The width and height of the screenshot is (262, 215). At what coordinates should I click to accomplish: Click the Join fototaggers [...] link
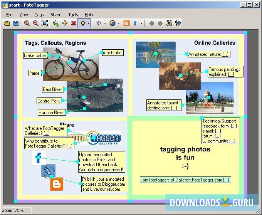coord(226,180)
